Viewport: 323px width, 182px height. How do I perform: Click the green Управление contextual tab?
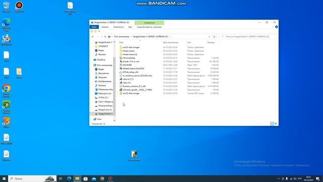[149, 23]
